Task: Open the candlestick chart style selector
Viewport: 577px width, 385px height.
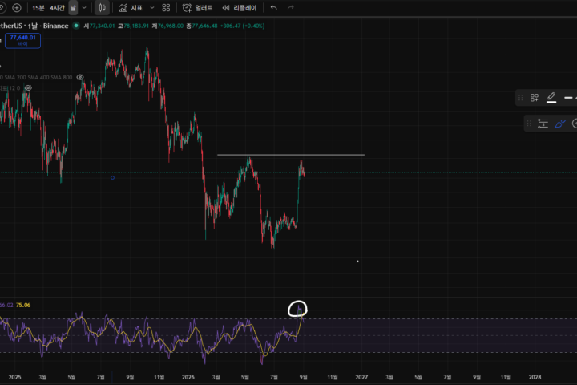Action: point(102,8)
